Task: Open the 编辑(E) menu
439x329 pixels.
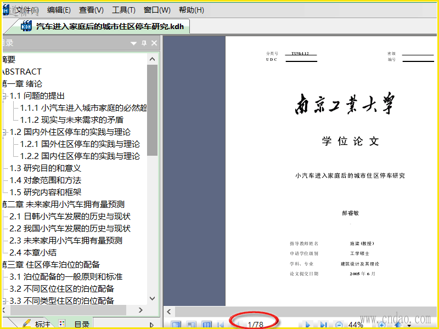Action: pyautogui.click(x=59, y=10)
